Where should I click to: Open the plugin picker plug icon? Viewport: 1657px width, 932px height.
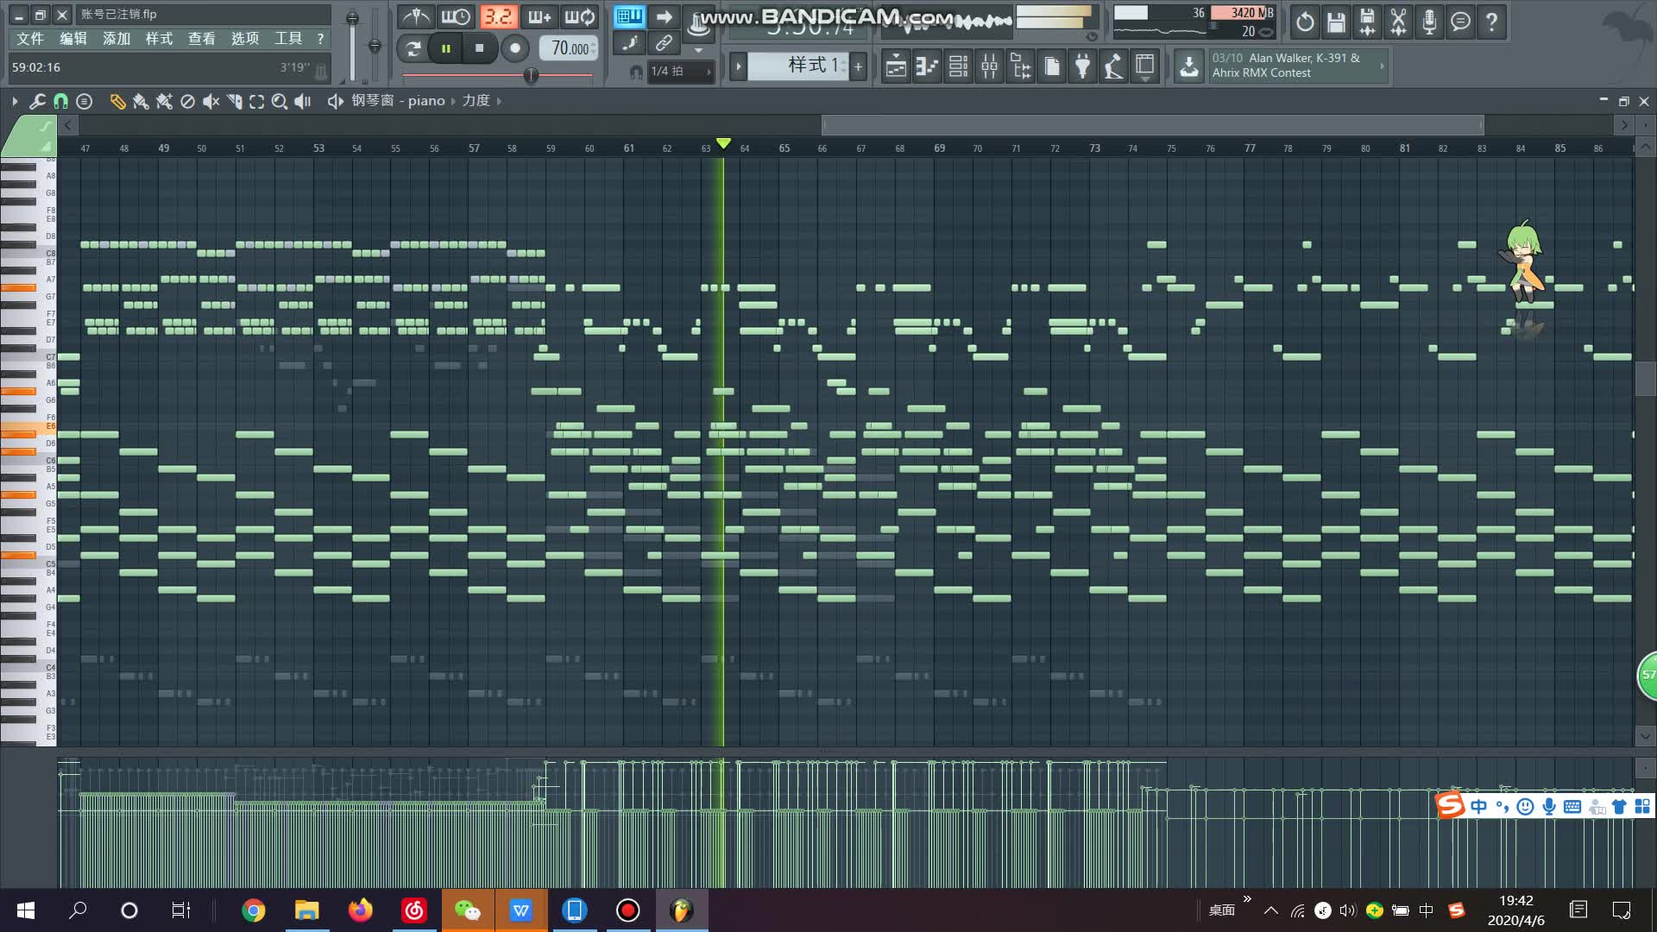click(x=1082, y=66)
